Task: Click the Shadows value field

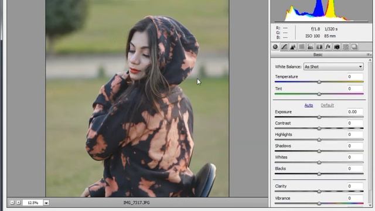Action: click(355, 146)
